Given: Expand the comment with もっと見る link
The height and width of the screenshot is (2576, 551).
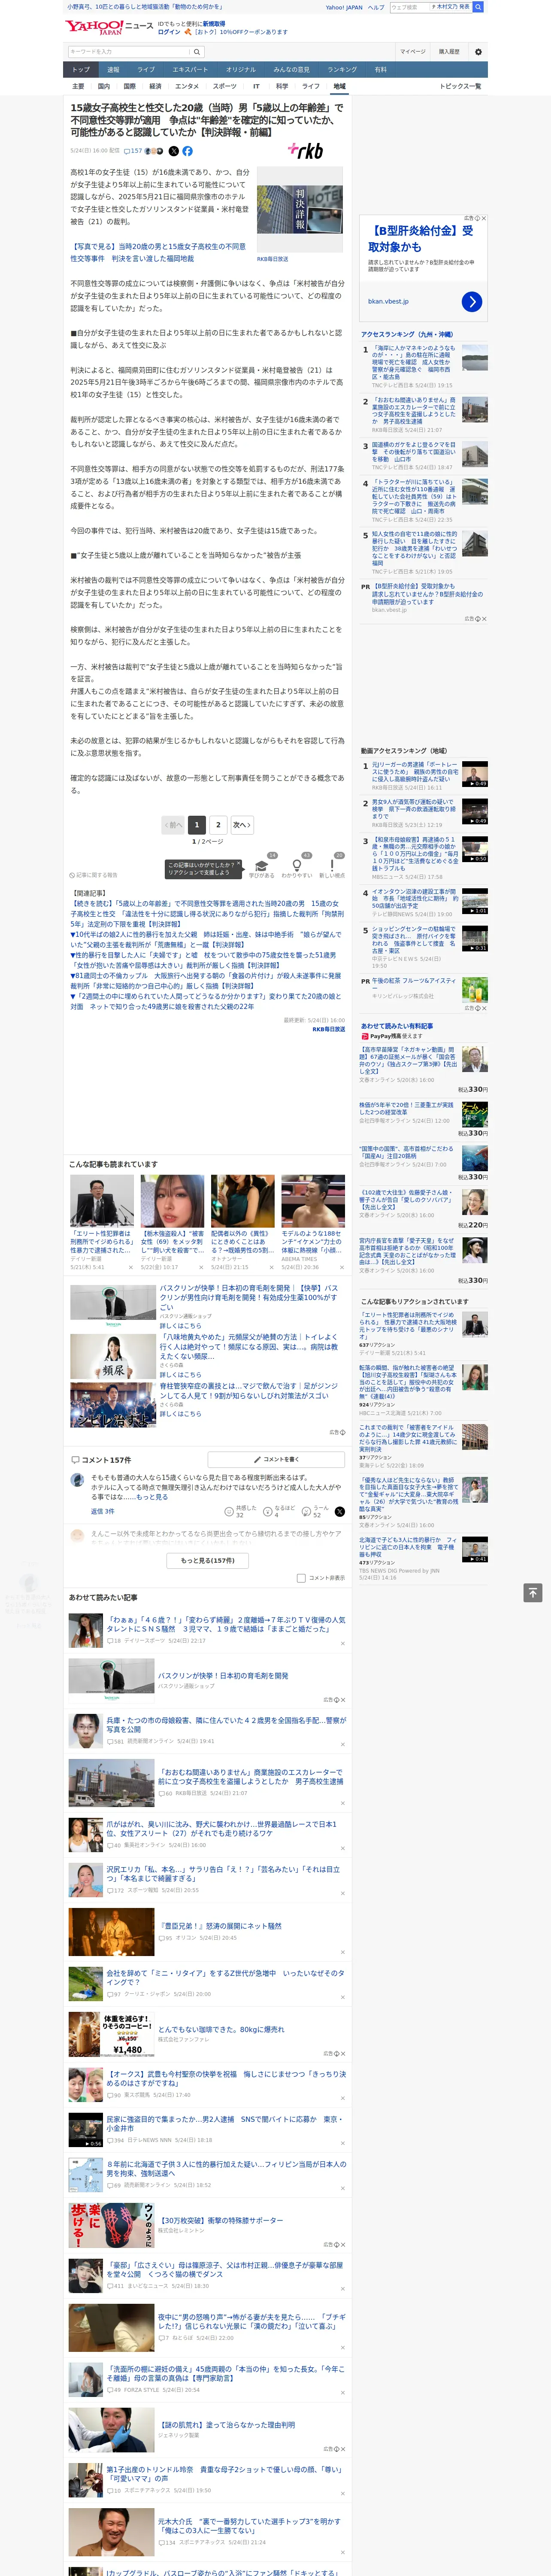Looking at the screenshot, I should (x=152, y=1497).
